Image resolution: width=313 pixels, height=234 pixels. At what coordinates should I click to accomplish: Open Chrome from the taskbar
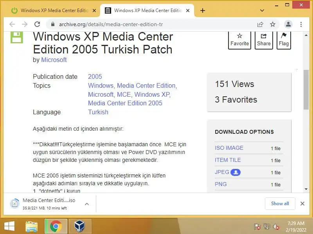pyautogui.click(x=56, y=226)
